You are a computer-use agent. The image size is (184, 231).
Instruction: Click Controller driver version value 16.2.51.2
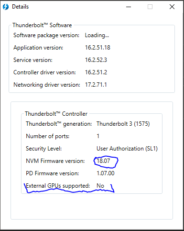(96, 72)
